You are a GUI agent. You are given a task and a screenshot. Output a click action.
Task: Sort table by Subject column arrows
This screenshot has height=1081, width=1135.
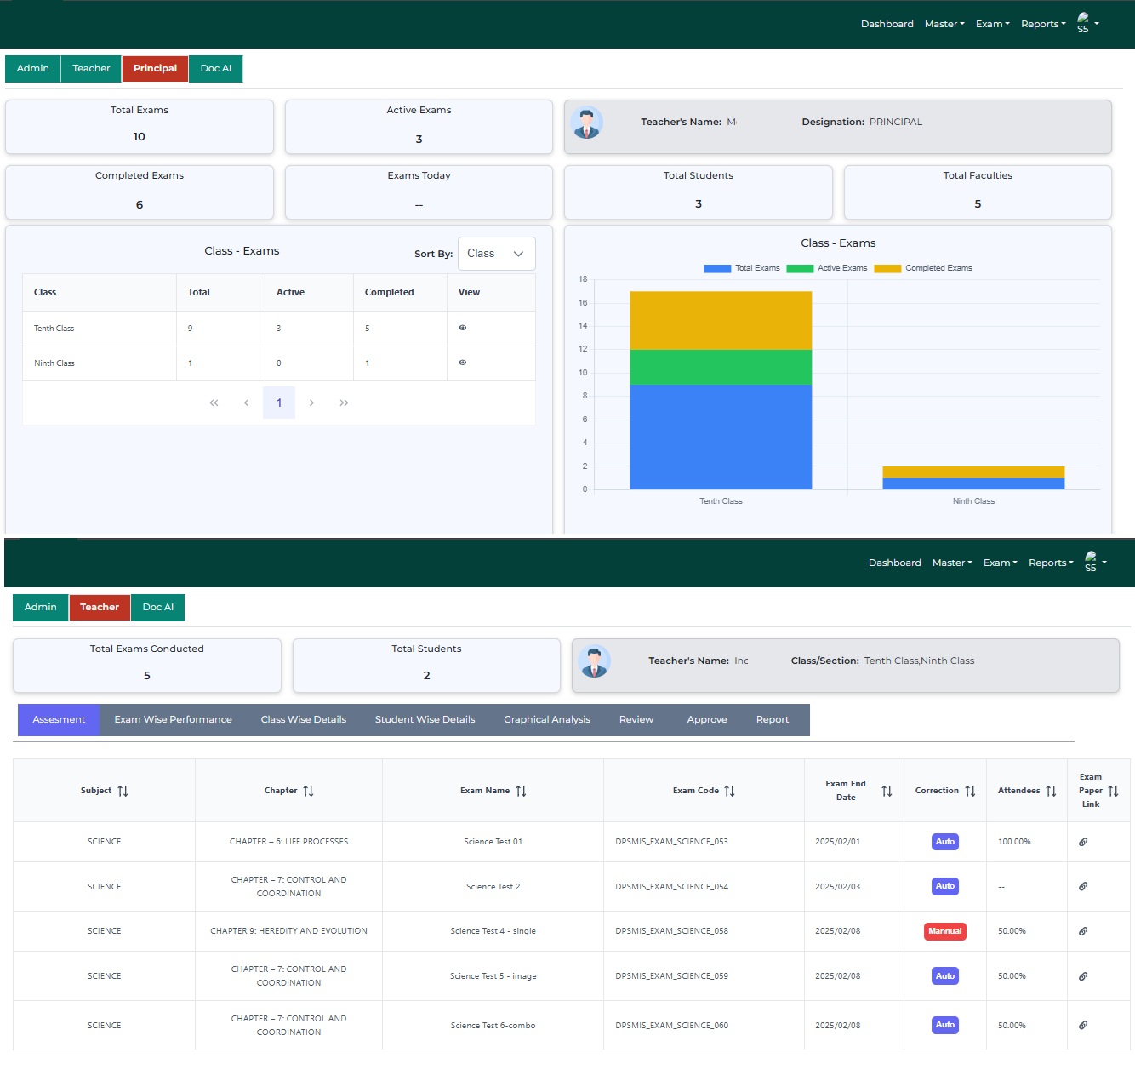(123, 791)
